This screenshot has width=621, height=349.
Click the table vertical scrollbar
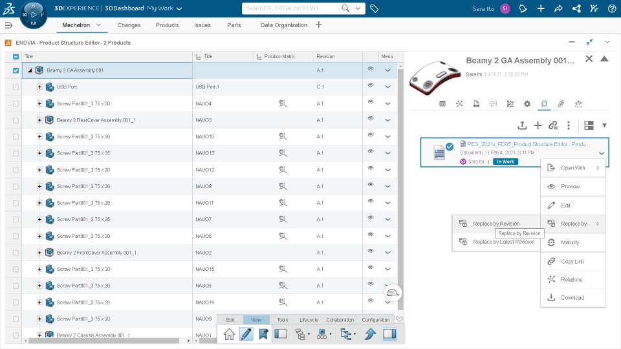click(400, 190)
